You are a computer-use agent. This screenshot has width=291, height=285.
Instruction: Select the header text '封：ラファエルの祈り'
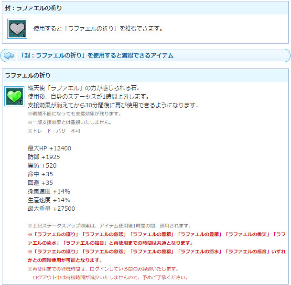pyautogui.click(x=33, y=8)
